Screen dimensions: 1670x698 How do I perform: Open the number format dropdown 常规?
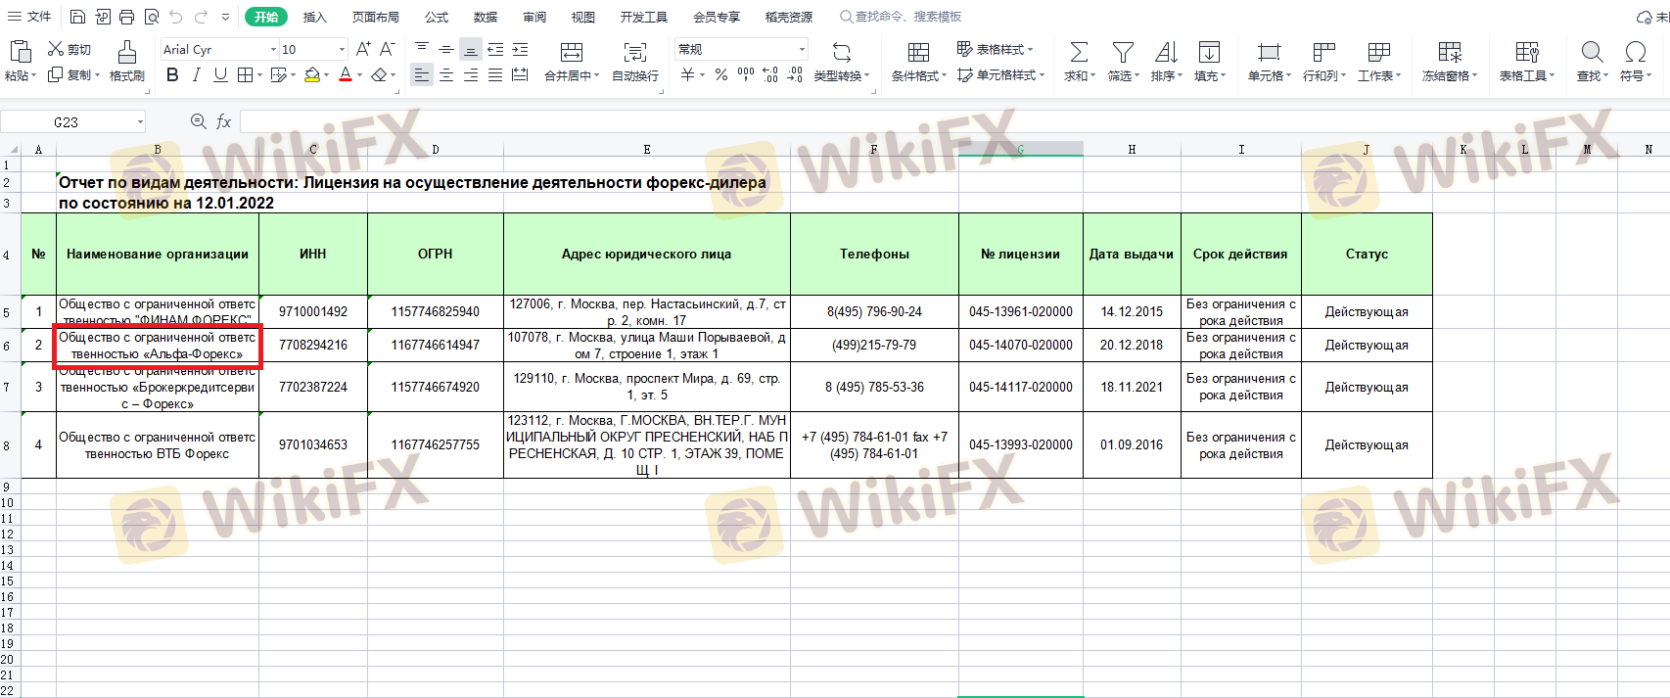click(802, 49)
